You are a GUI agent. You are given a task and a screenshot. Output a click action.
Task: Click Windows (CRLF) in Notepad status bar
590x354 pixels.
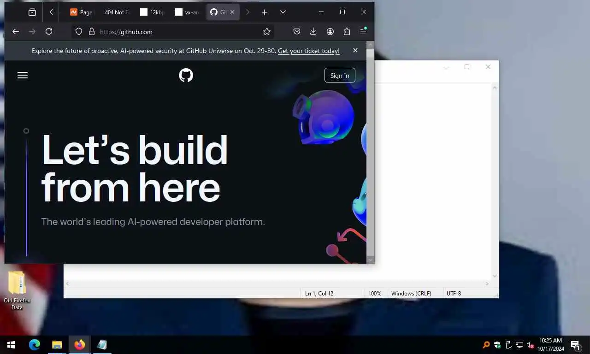click(x=411, y=293)
